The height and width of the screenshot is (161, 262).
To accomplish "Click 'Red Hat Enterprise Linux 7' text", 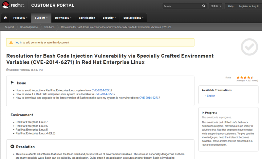I will [x=31, y=122].
